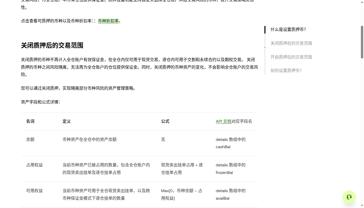This screenshot has height=208, width=364.
Task: Open the 币种折扣率 link
Action: (108, 21)
